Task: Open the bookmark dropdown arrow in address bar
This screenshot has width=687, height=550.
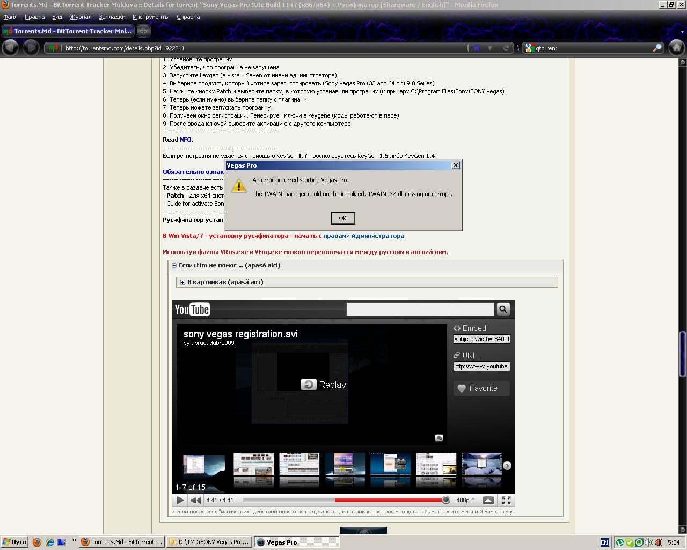Action: (x=490, y=48)
